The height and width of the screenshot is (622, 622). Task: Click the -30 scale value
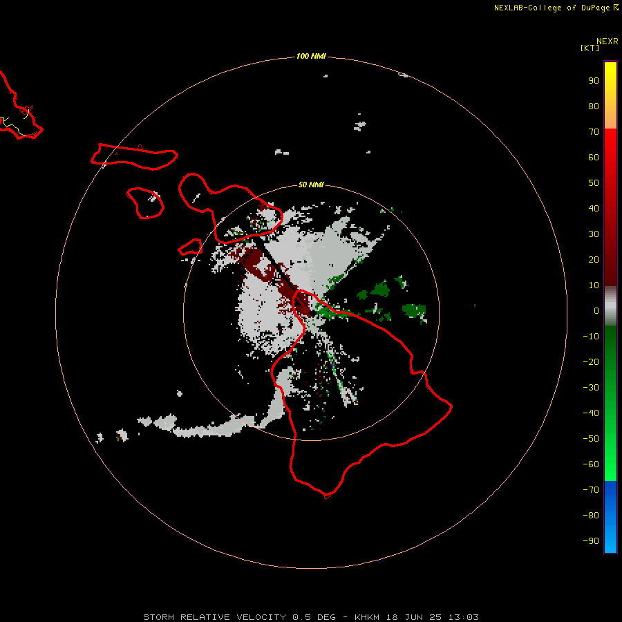pyautogui.click(x=591, y=388)
